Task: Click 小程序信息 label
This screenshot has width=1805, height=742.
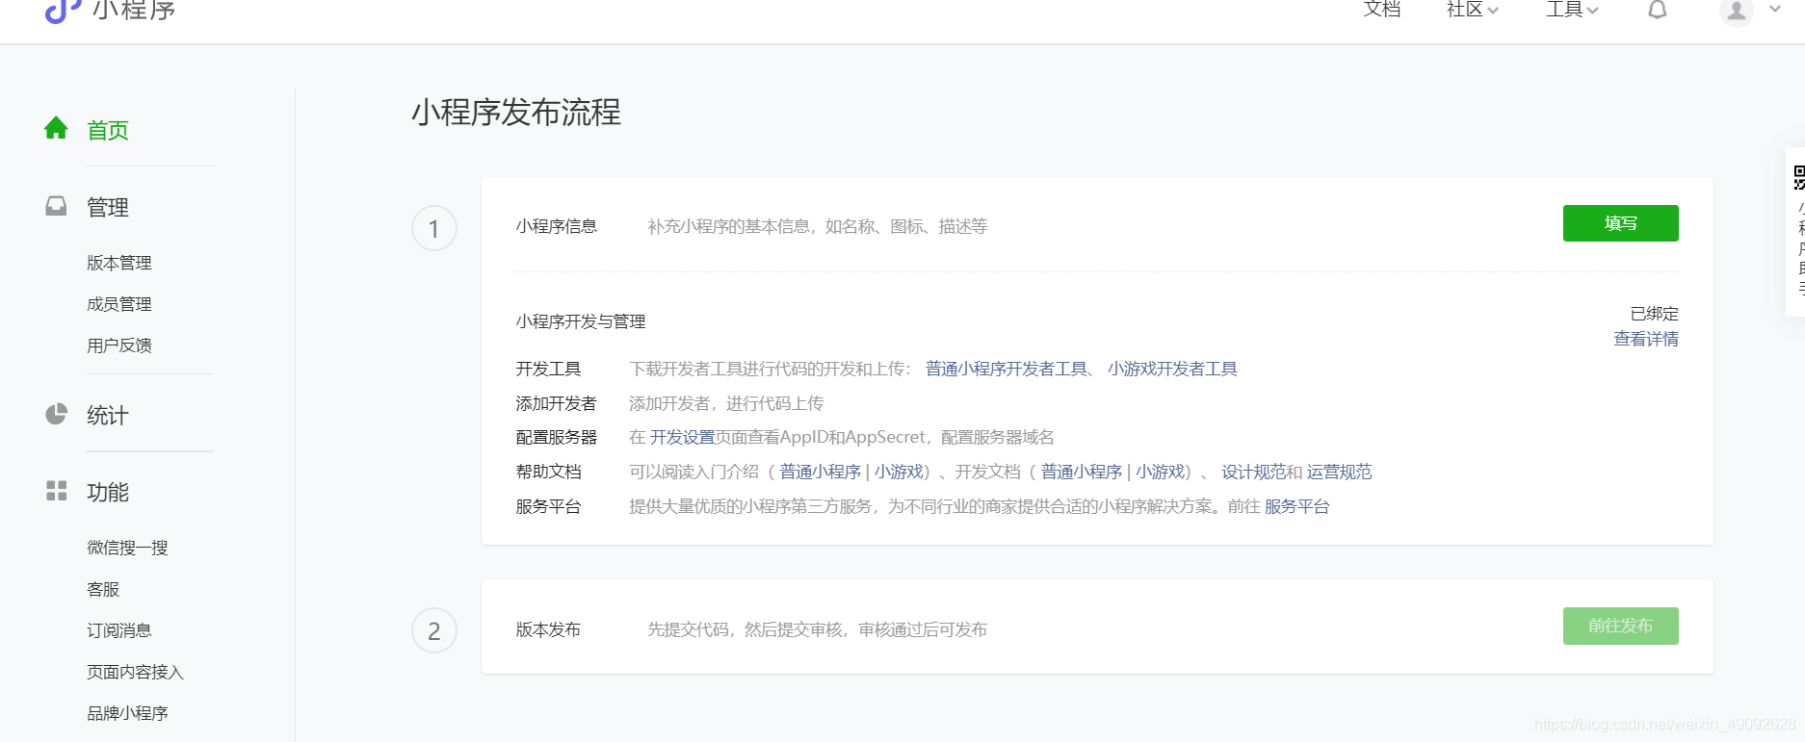Action: [556, 226]
